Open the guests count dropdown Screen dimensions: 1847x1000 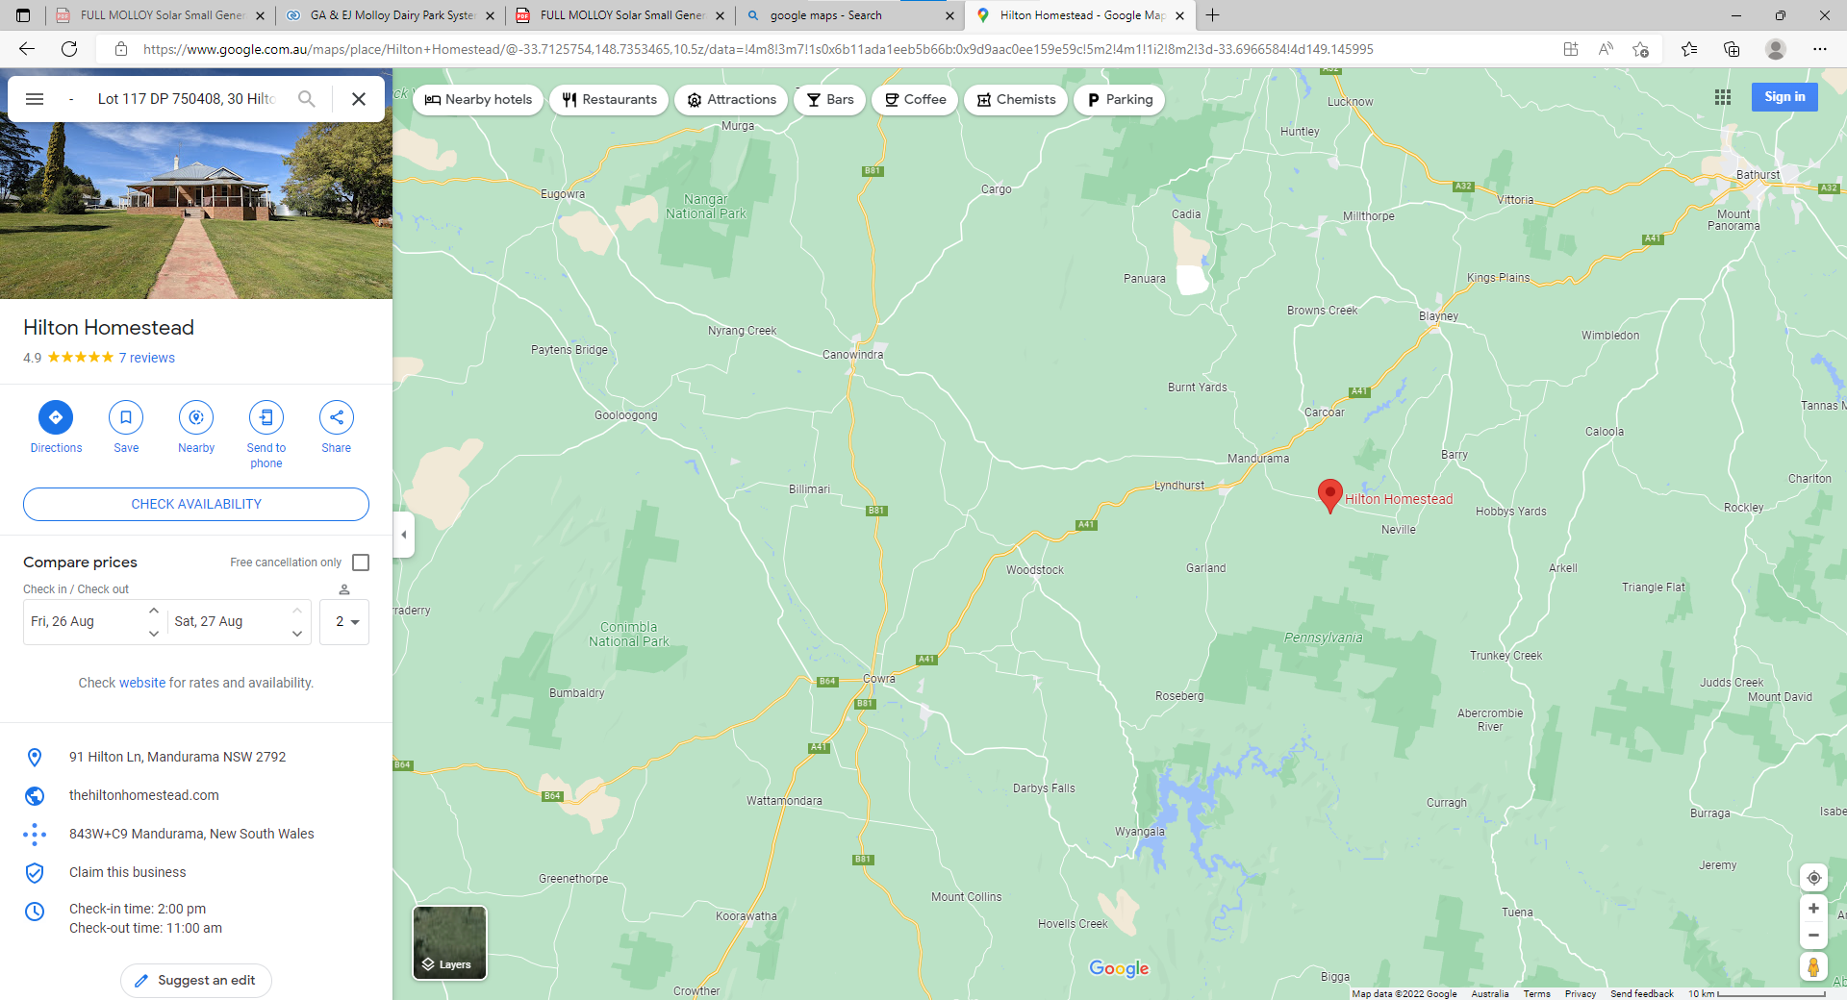pyautogui.click(x=345, y=622)
